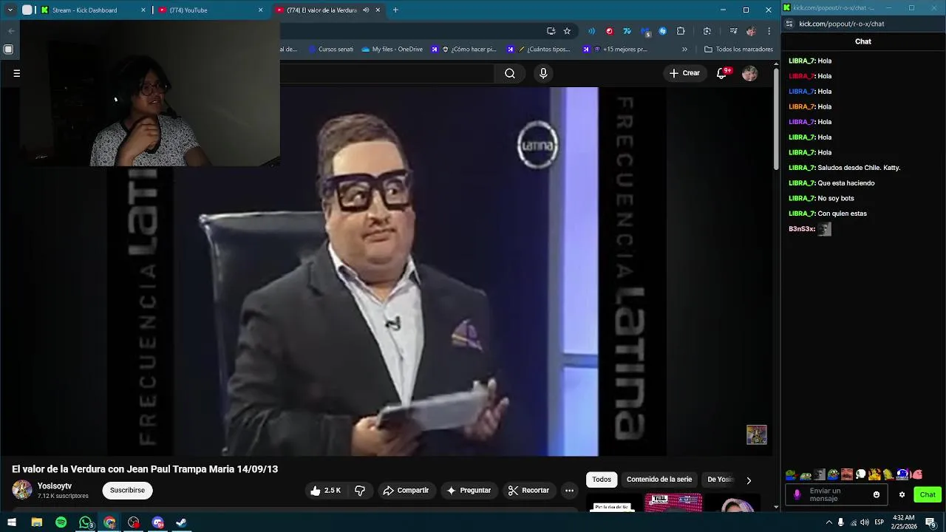Image resolution: width=946 pixels, height=532 pixels.
Task: Mute the El valor de la Verdura tab audio
Action: pyautogui.click(x=366, y=10)
